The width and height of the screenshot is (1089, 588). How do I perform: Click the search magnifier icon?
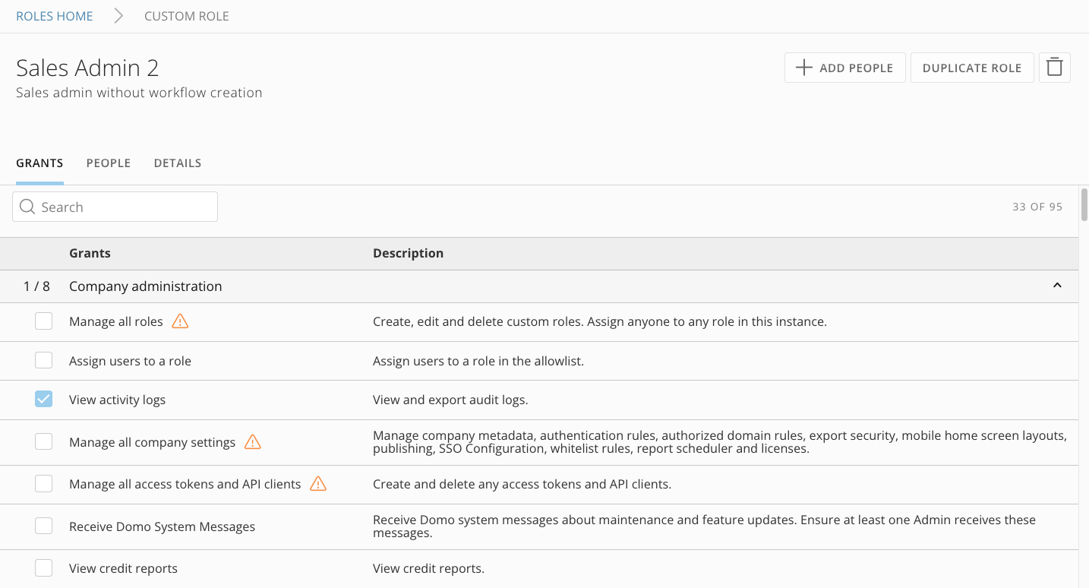(x=27, y=207)
